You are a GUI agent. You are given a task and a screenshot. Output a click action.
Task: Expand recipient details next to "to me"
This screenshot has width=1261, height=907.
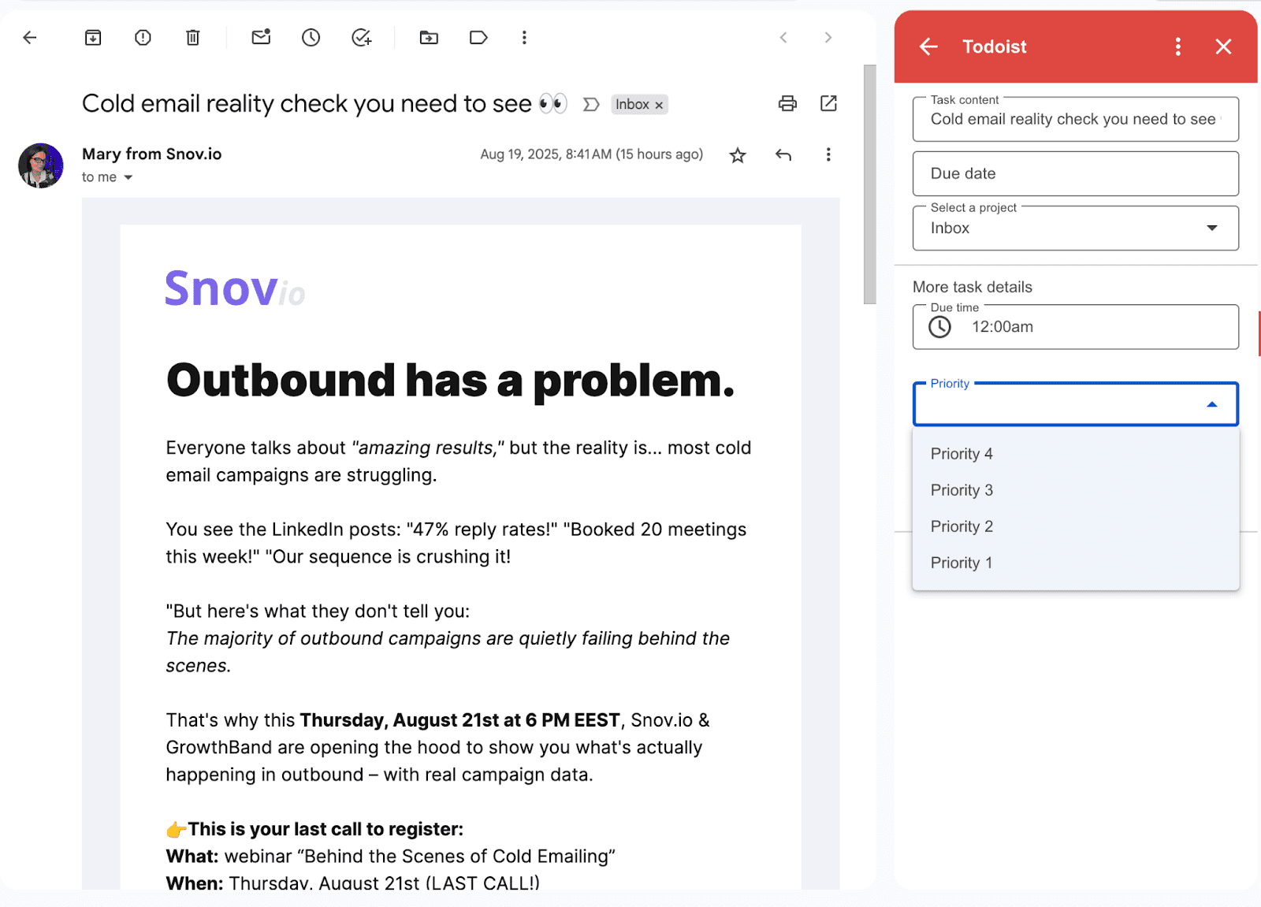coord(128,177)
